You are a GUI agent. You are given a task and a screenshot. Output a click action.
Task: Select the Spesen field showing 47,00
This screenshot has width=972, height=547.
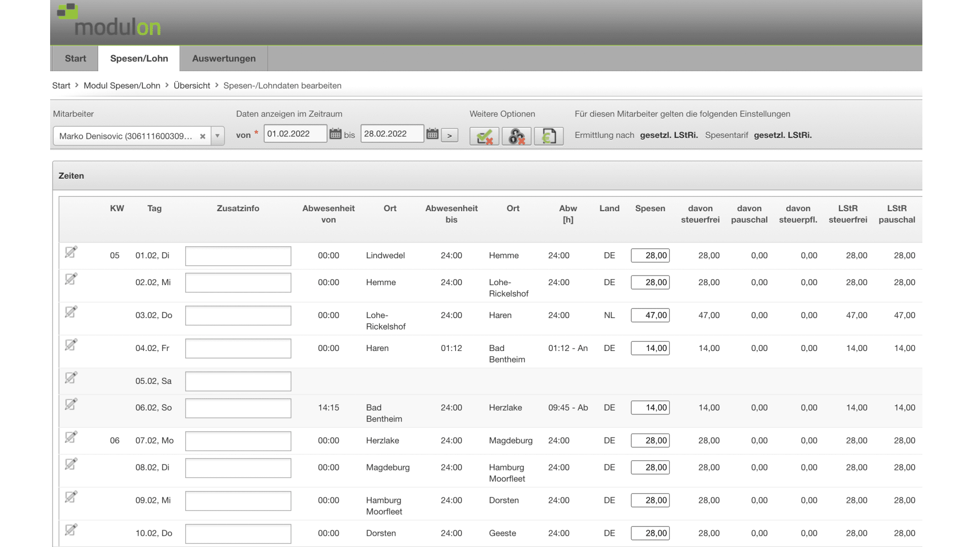(x=650, y=315)
